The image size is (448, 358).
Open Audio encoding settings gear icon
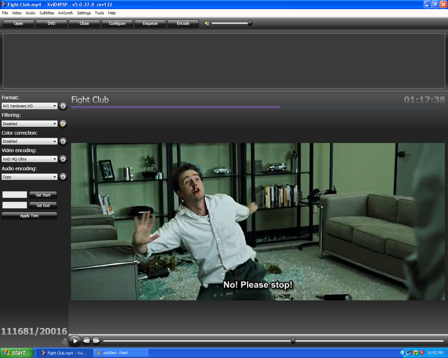pos(63,177)
